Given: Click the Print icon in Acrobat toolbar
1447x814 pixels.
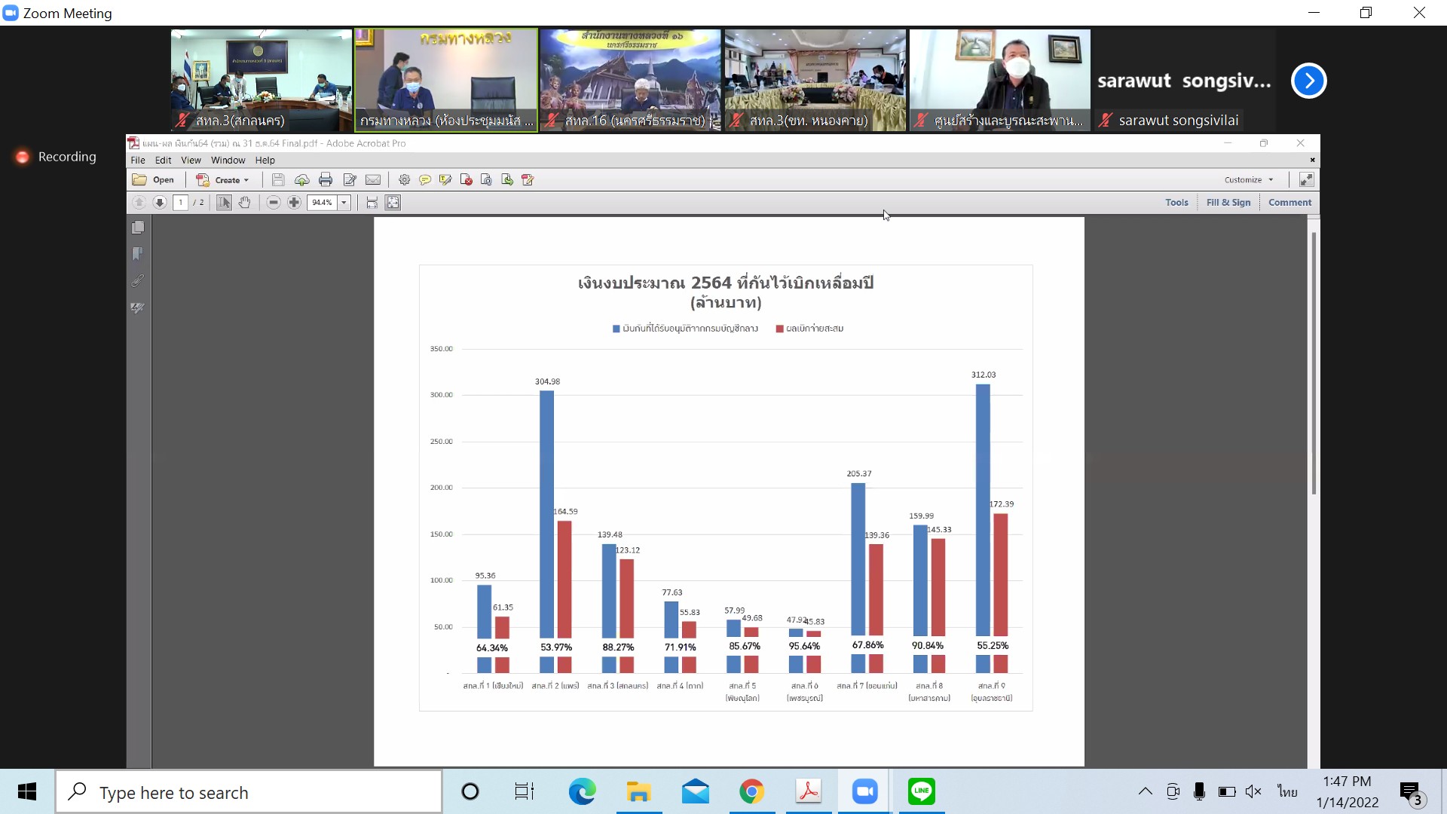Looking at the screenshot, I should point(326,180).
